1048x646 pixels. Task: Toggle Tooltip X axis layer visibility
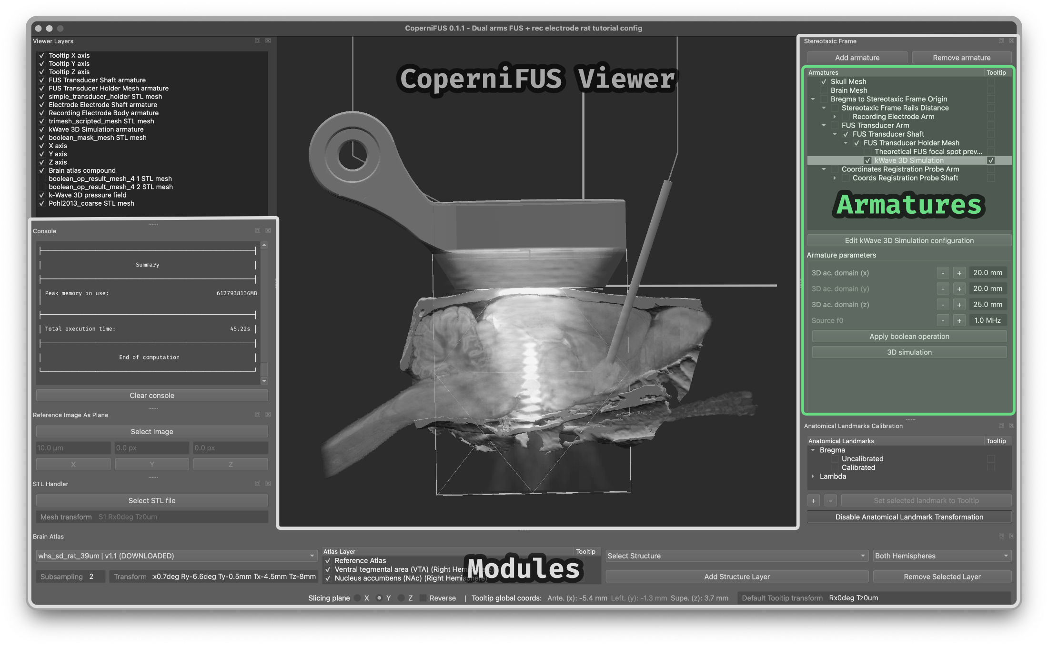pyautogui.click(x=41, y=55)
